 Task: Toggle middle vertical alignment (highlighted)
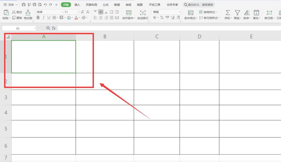click(101, 12)
